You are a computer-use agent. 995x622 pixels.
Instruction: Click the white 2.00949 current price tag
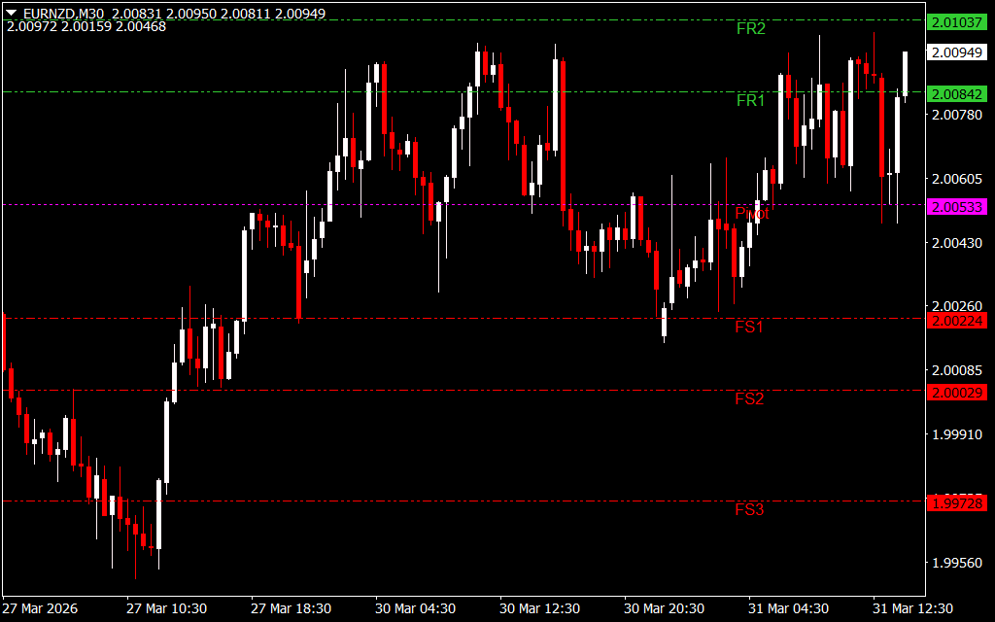(957, 52)
